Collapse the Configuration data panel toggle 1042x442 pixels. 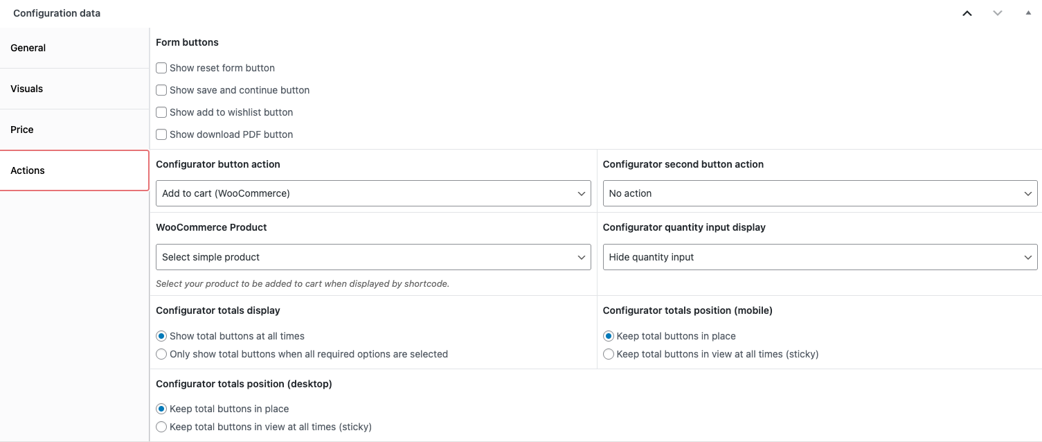[x=1028, y=13]
